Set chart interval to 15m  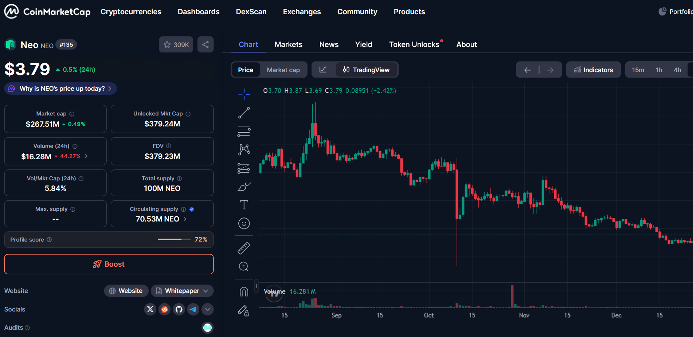pos(638,70)
